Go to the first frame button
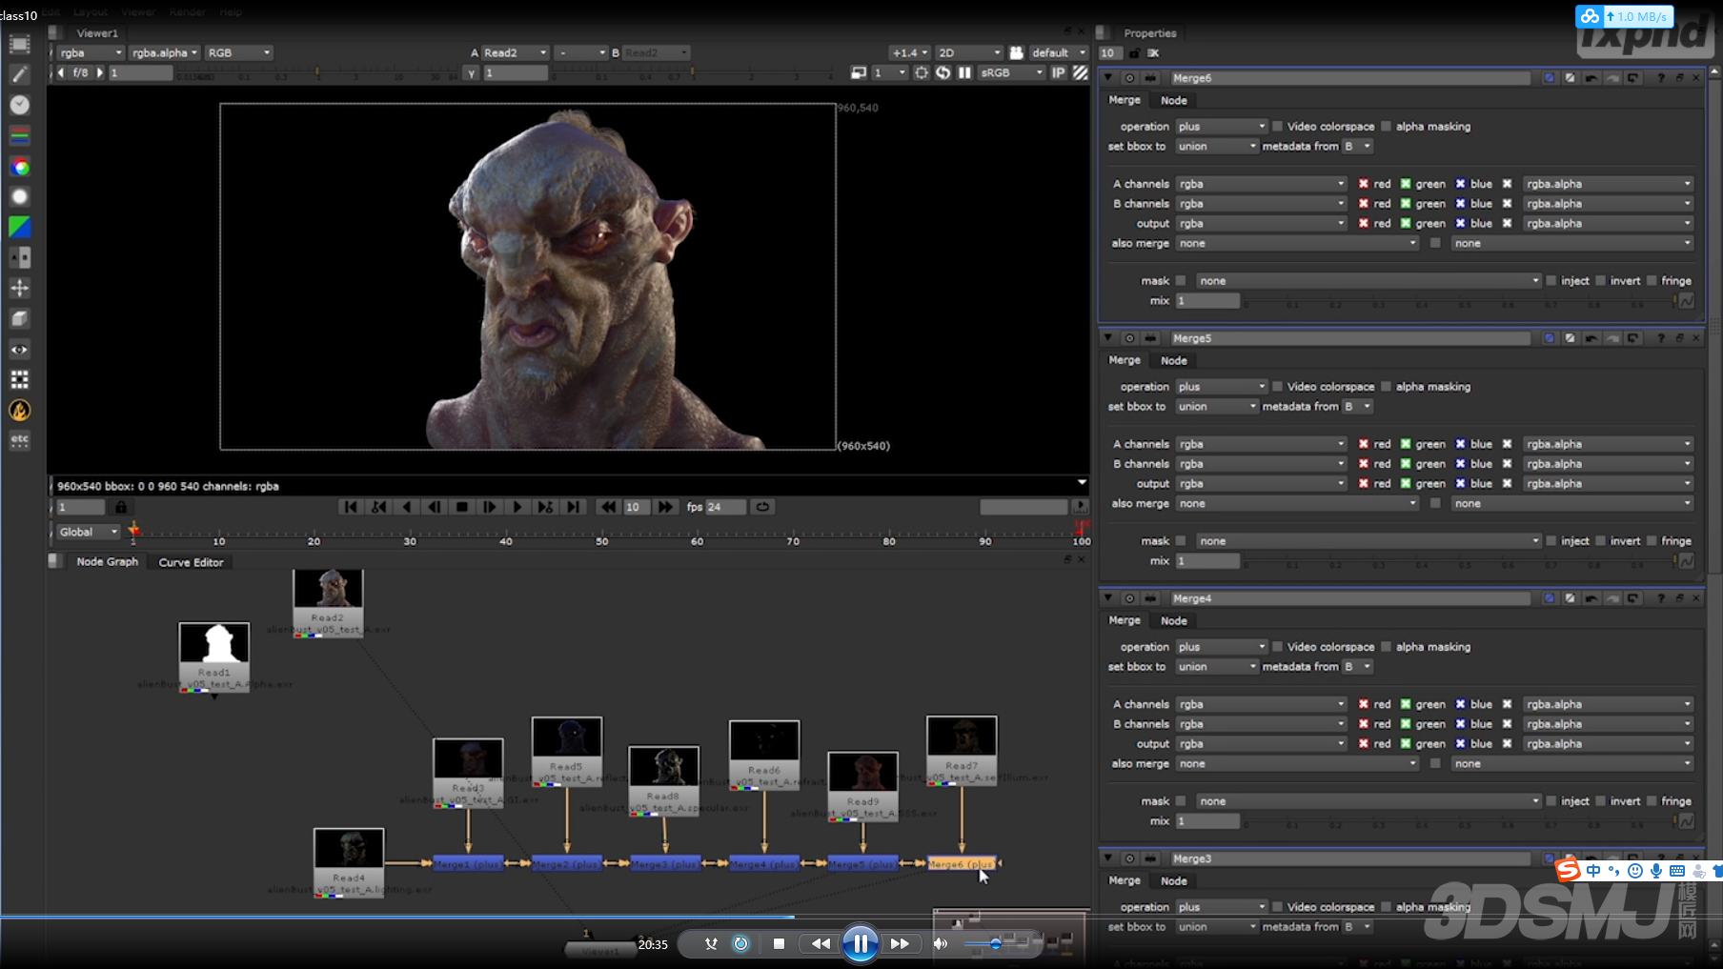 pos(351,507)
